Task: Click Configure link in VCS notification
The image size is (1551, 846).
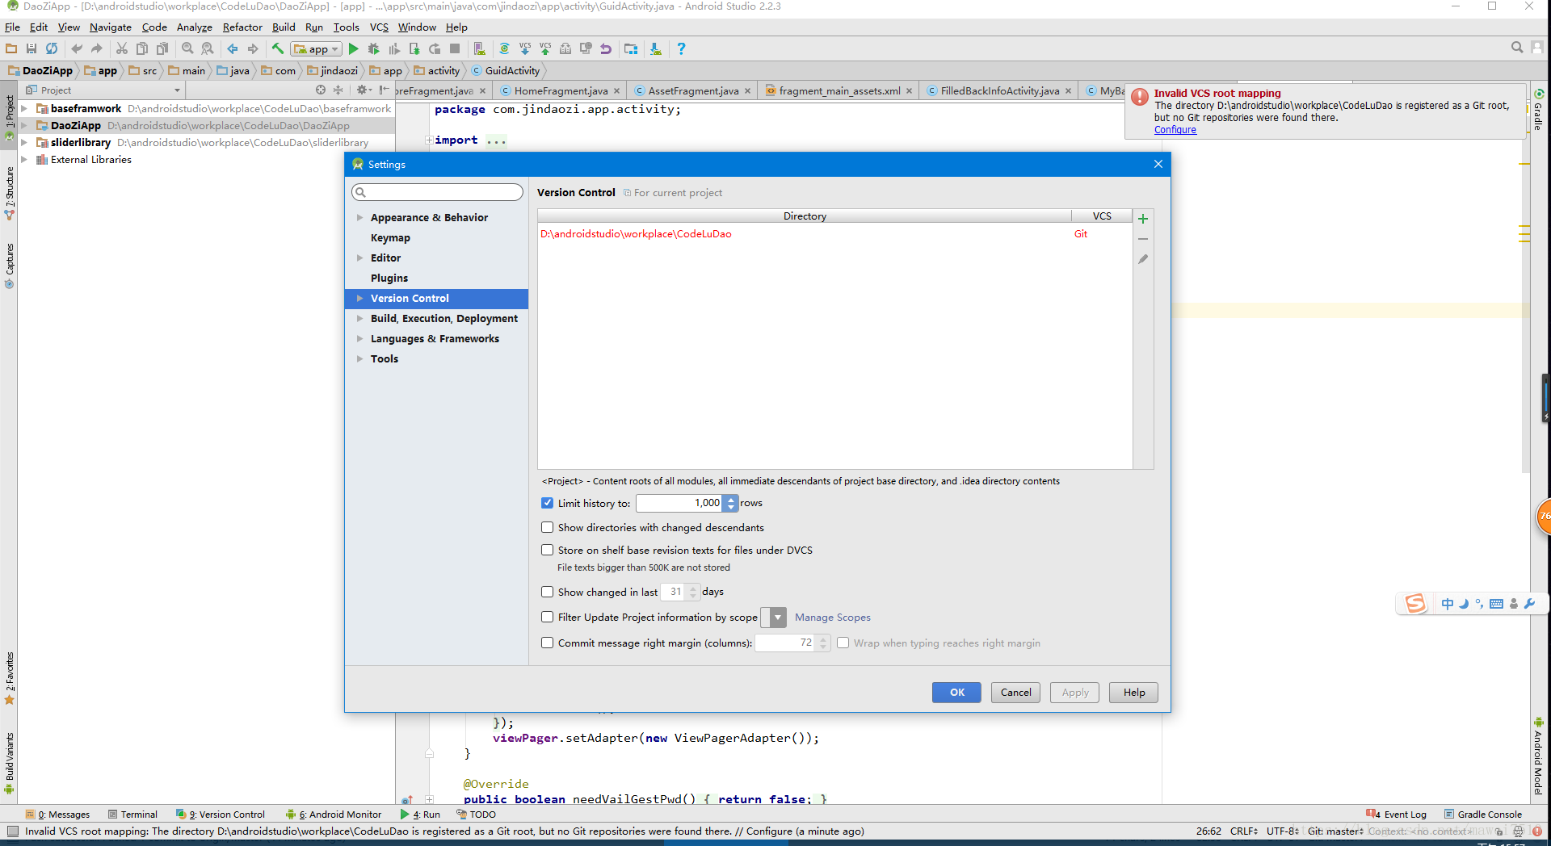Action: [1175, 130]
